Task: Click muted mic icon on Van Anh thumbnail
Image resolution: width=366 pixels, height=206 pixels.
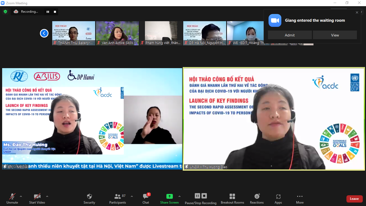Action: [x=99, y=43]
